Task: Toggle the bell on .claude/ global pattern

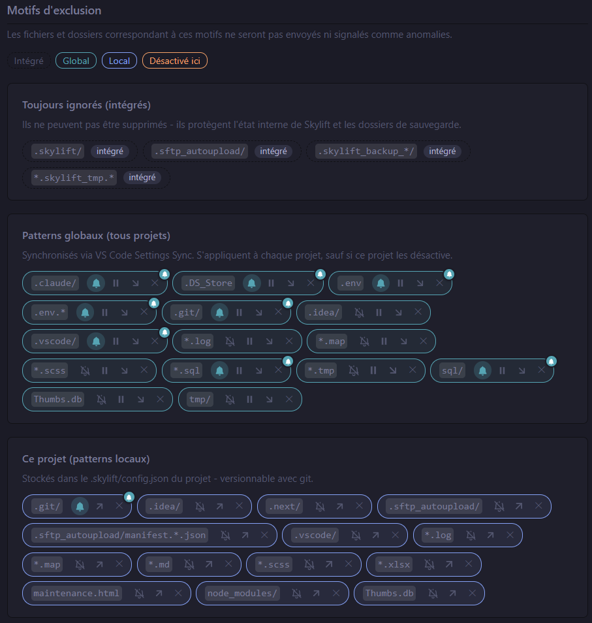Action: pyautogui.click(x=96, y=283)
